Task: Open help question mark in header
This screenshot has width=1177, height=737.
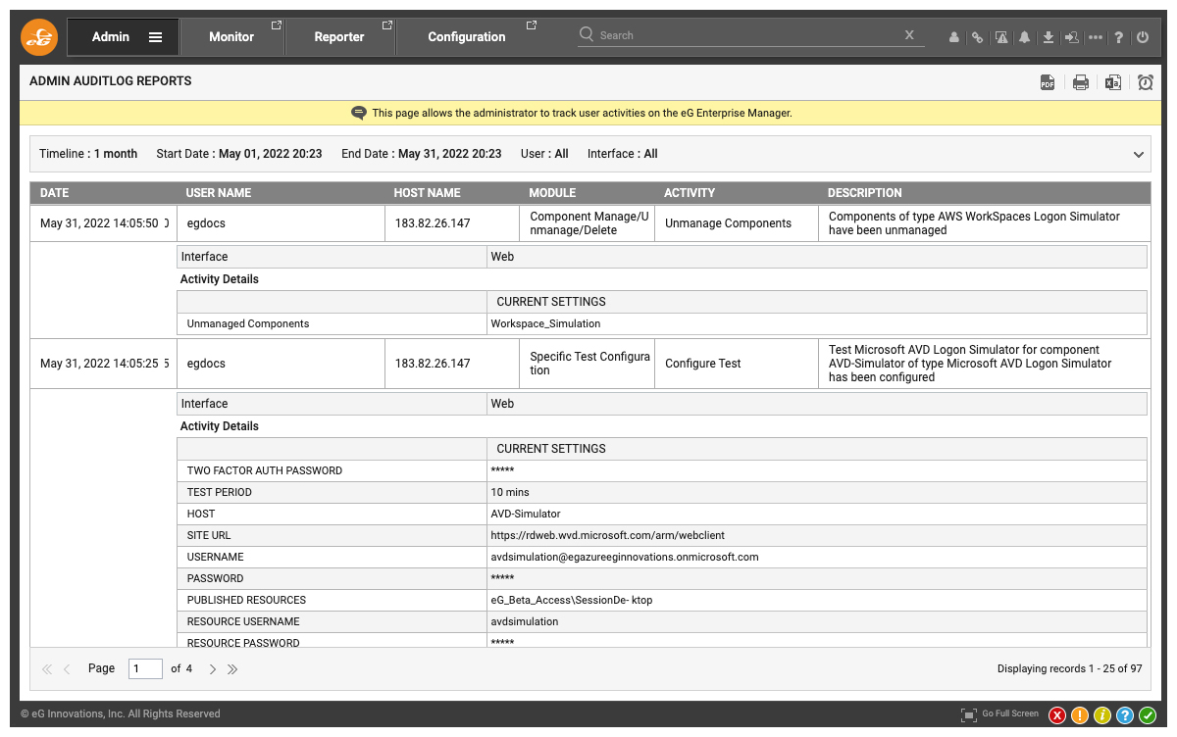Action: tap(1119, 37)
